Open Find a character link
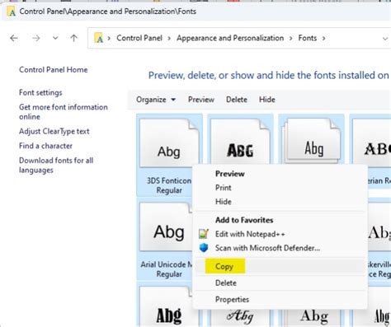The height and width of the screenshot is (327, 391). [x=45, y=146]
